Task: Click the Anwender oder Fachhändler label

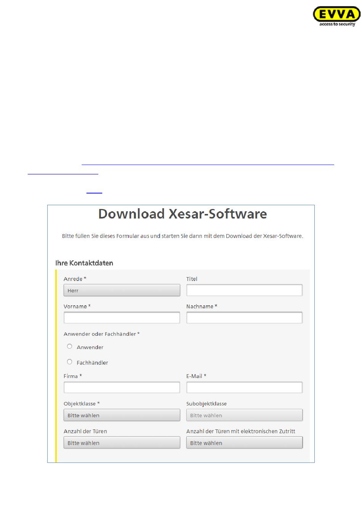Action: [101, 334]
